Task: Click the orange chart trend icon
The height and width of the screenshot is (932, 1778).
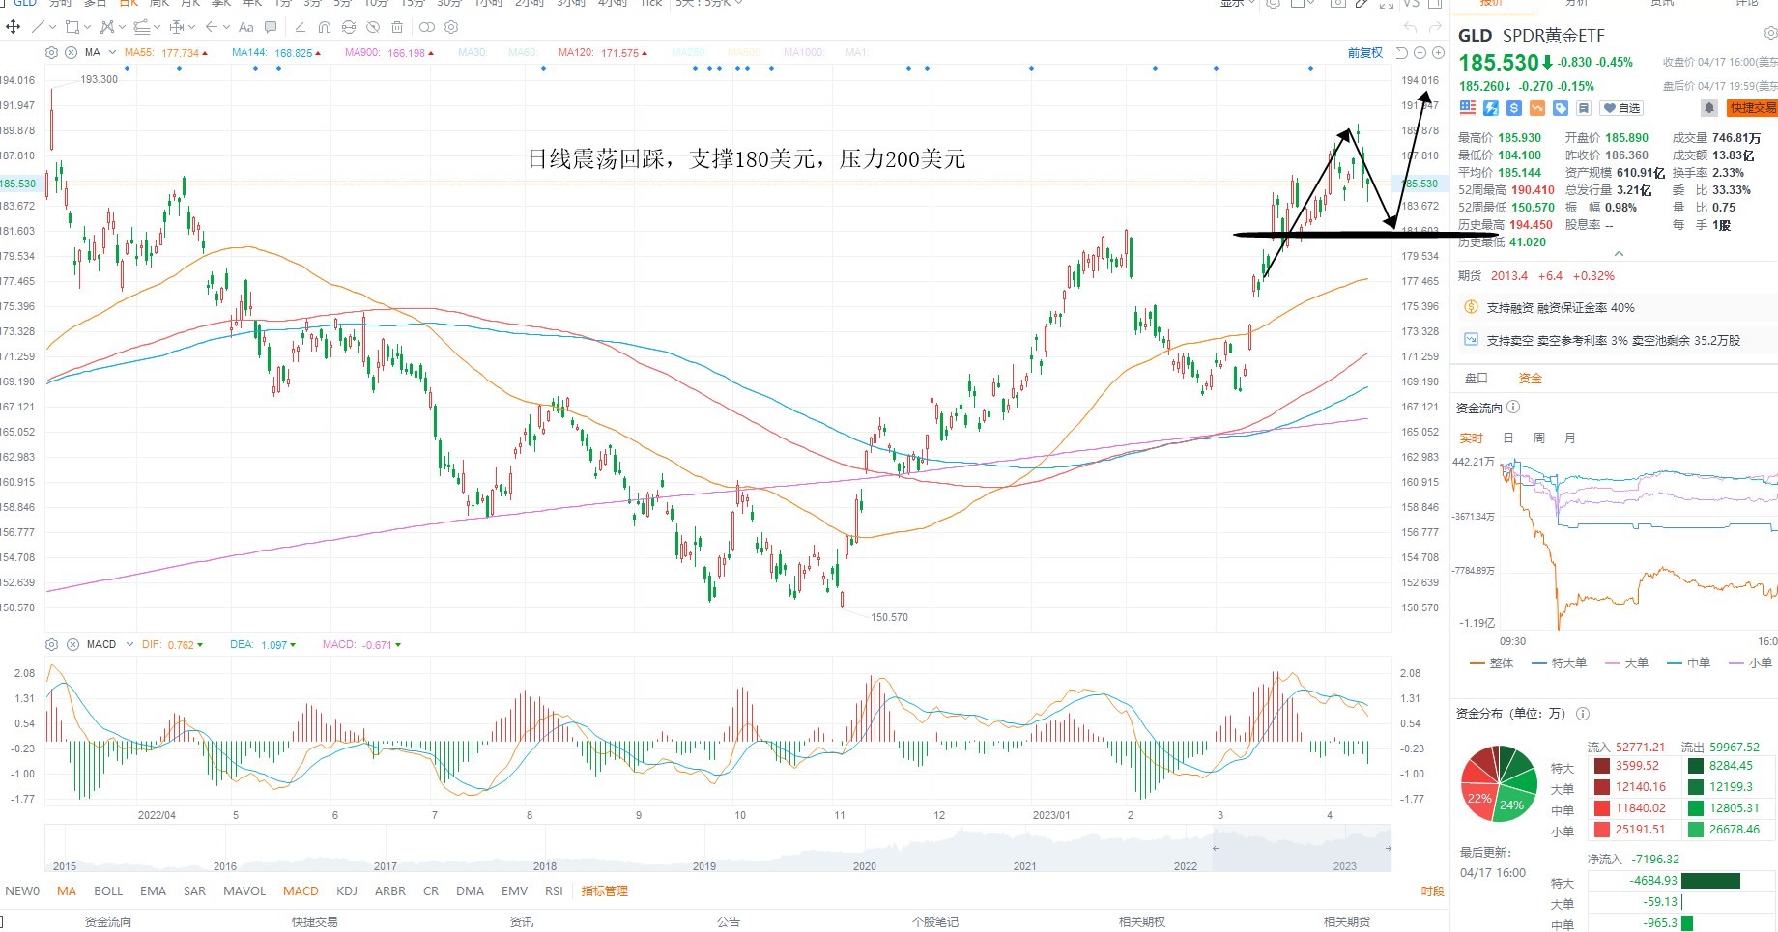Action: (x=1537, y=108)
